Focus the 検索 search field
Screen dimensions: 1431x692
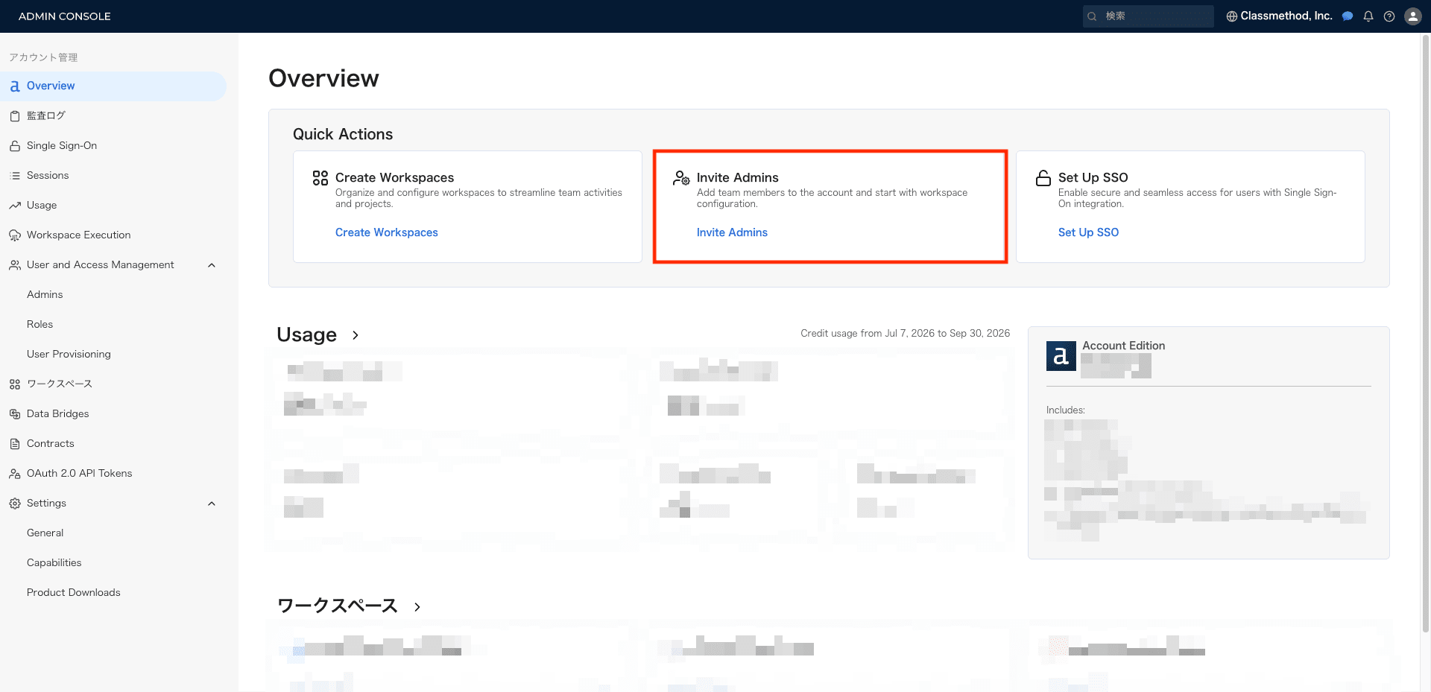click(1148, 16)
